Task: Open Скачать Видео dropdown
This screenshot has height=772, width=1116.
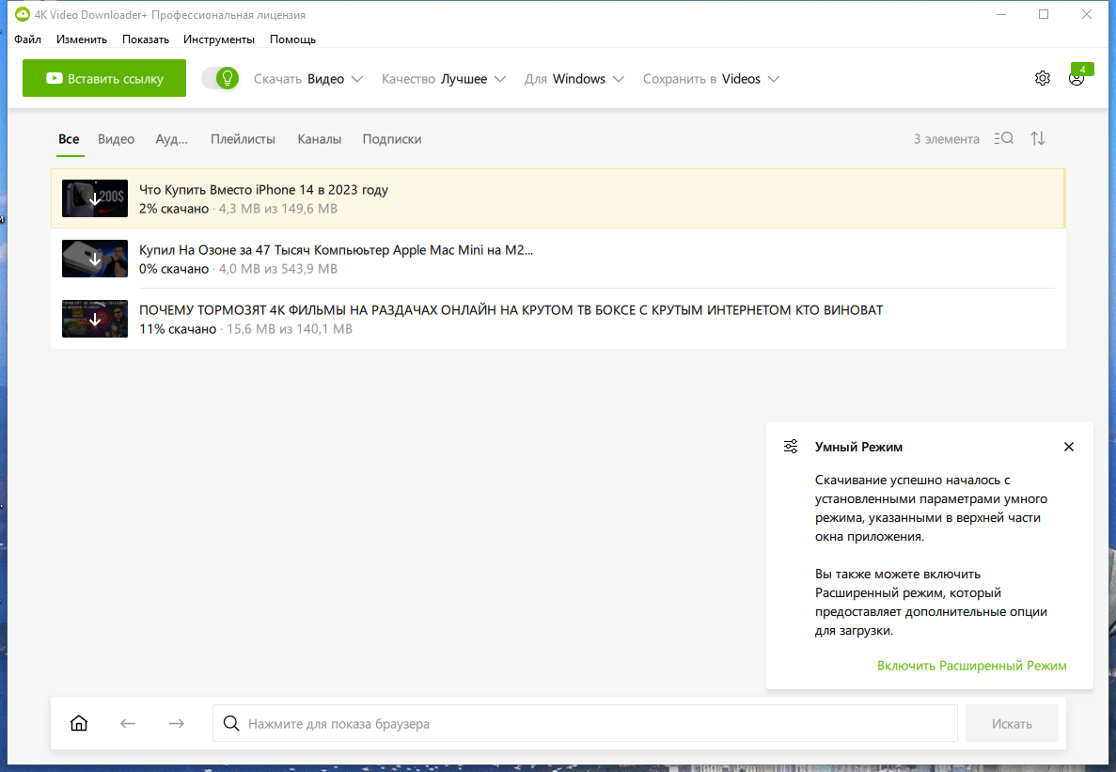Action: click(308, 79)
